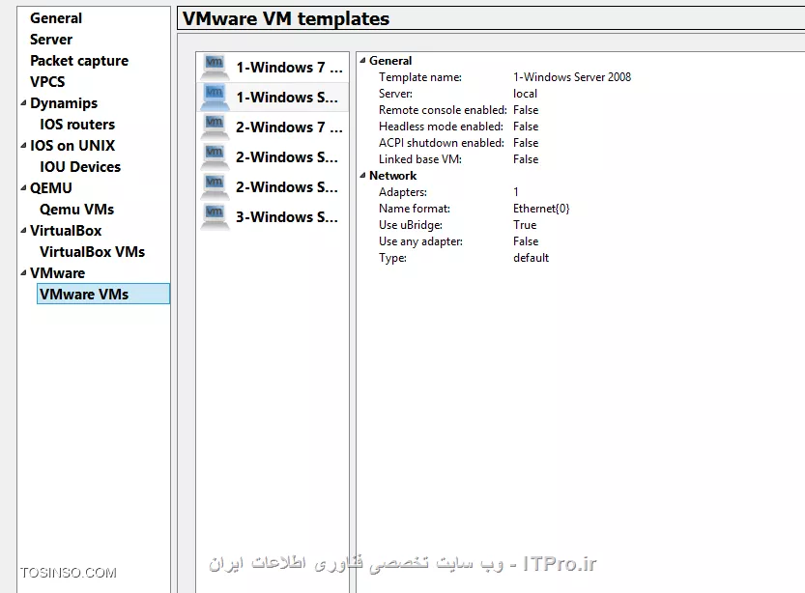This screenshot has height=593, width=805.
Task: Click True next to Use uBridge
Action: click(525, 225)
